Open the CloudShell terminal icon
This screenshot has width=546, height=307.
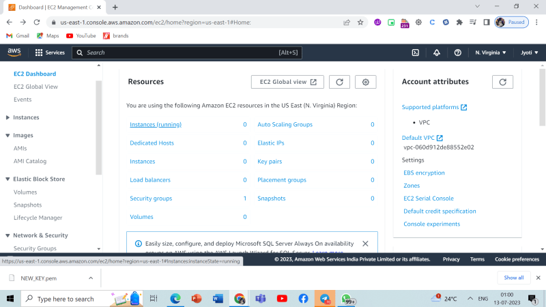(416, 53)
